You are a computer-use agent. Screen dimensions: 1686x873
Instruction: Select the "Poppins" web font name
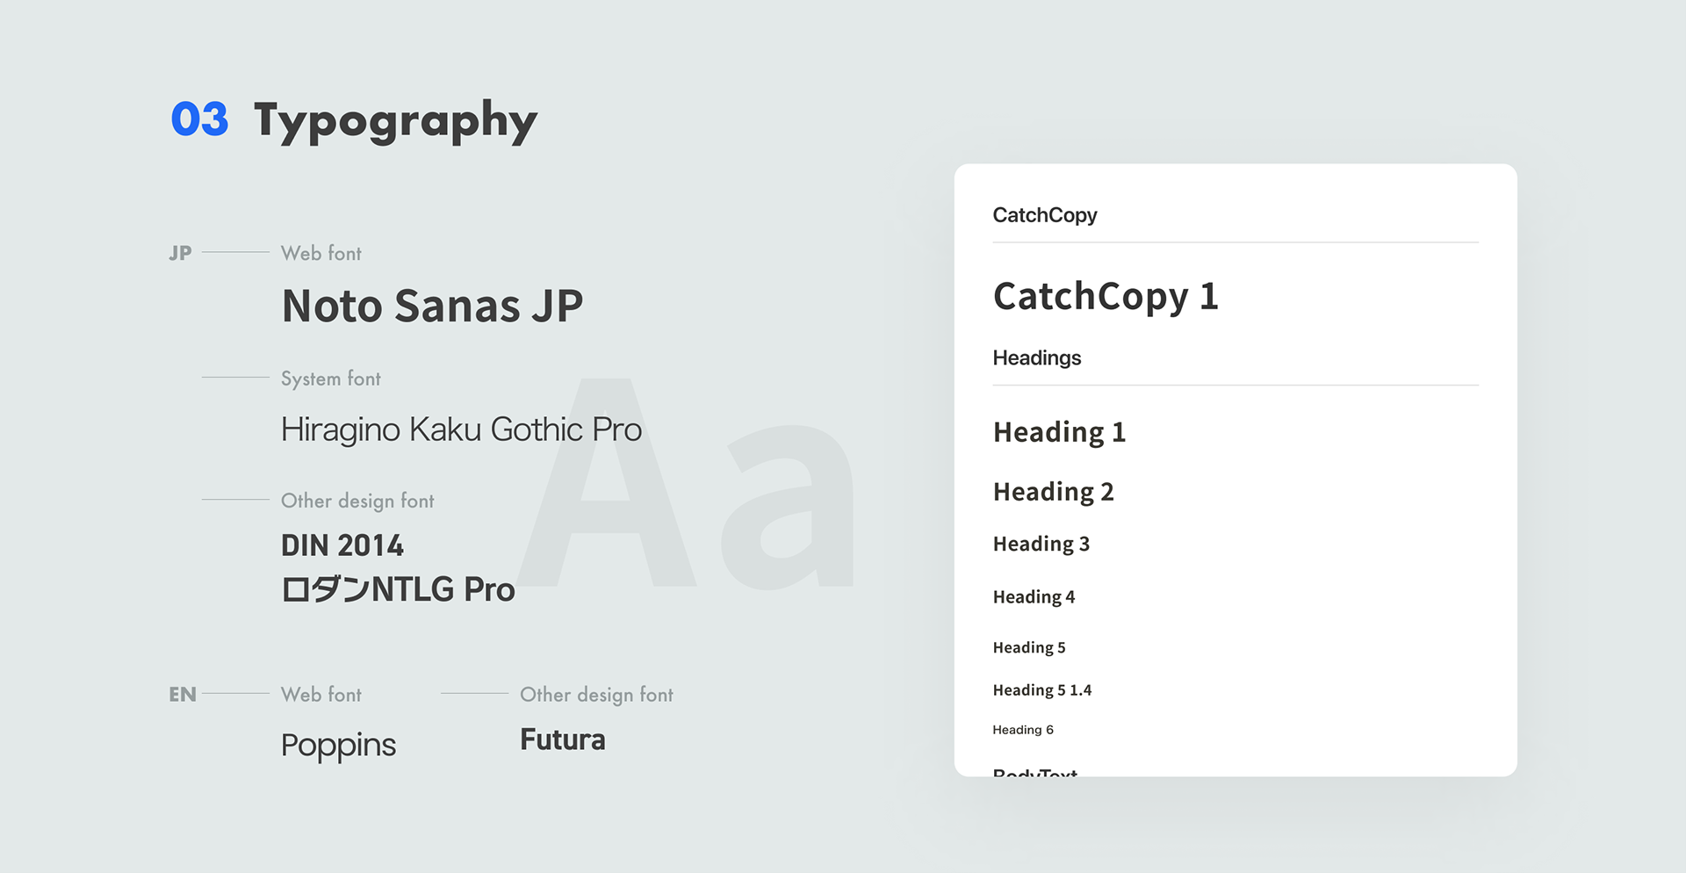click(x=338, y=746)
